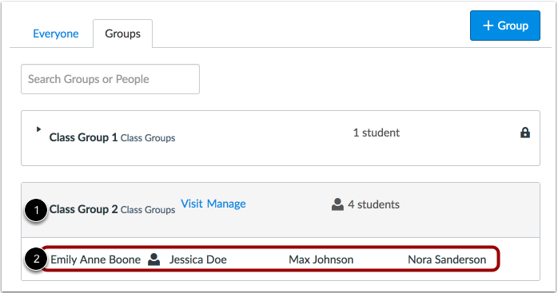Click the person icon beside 4 students

coord(337,204)
